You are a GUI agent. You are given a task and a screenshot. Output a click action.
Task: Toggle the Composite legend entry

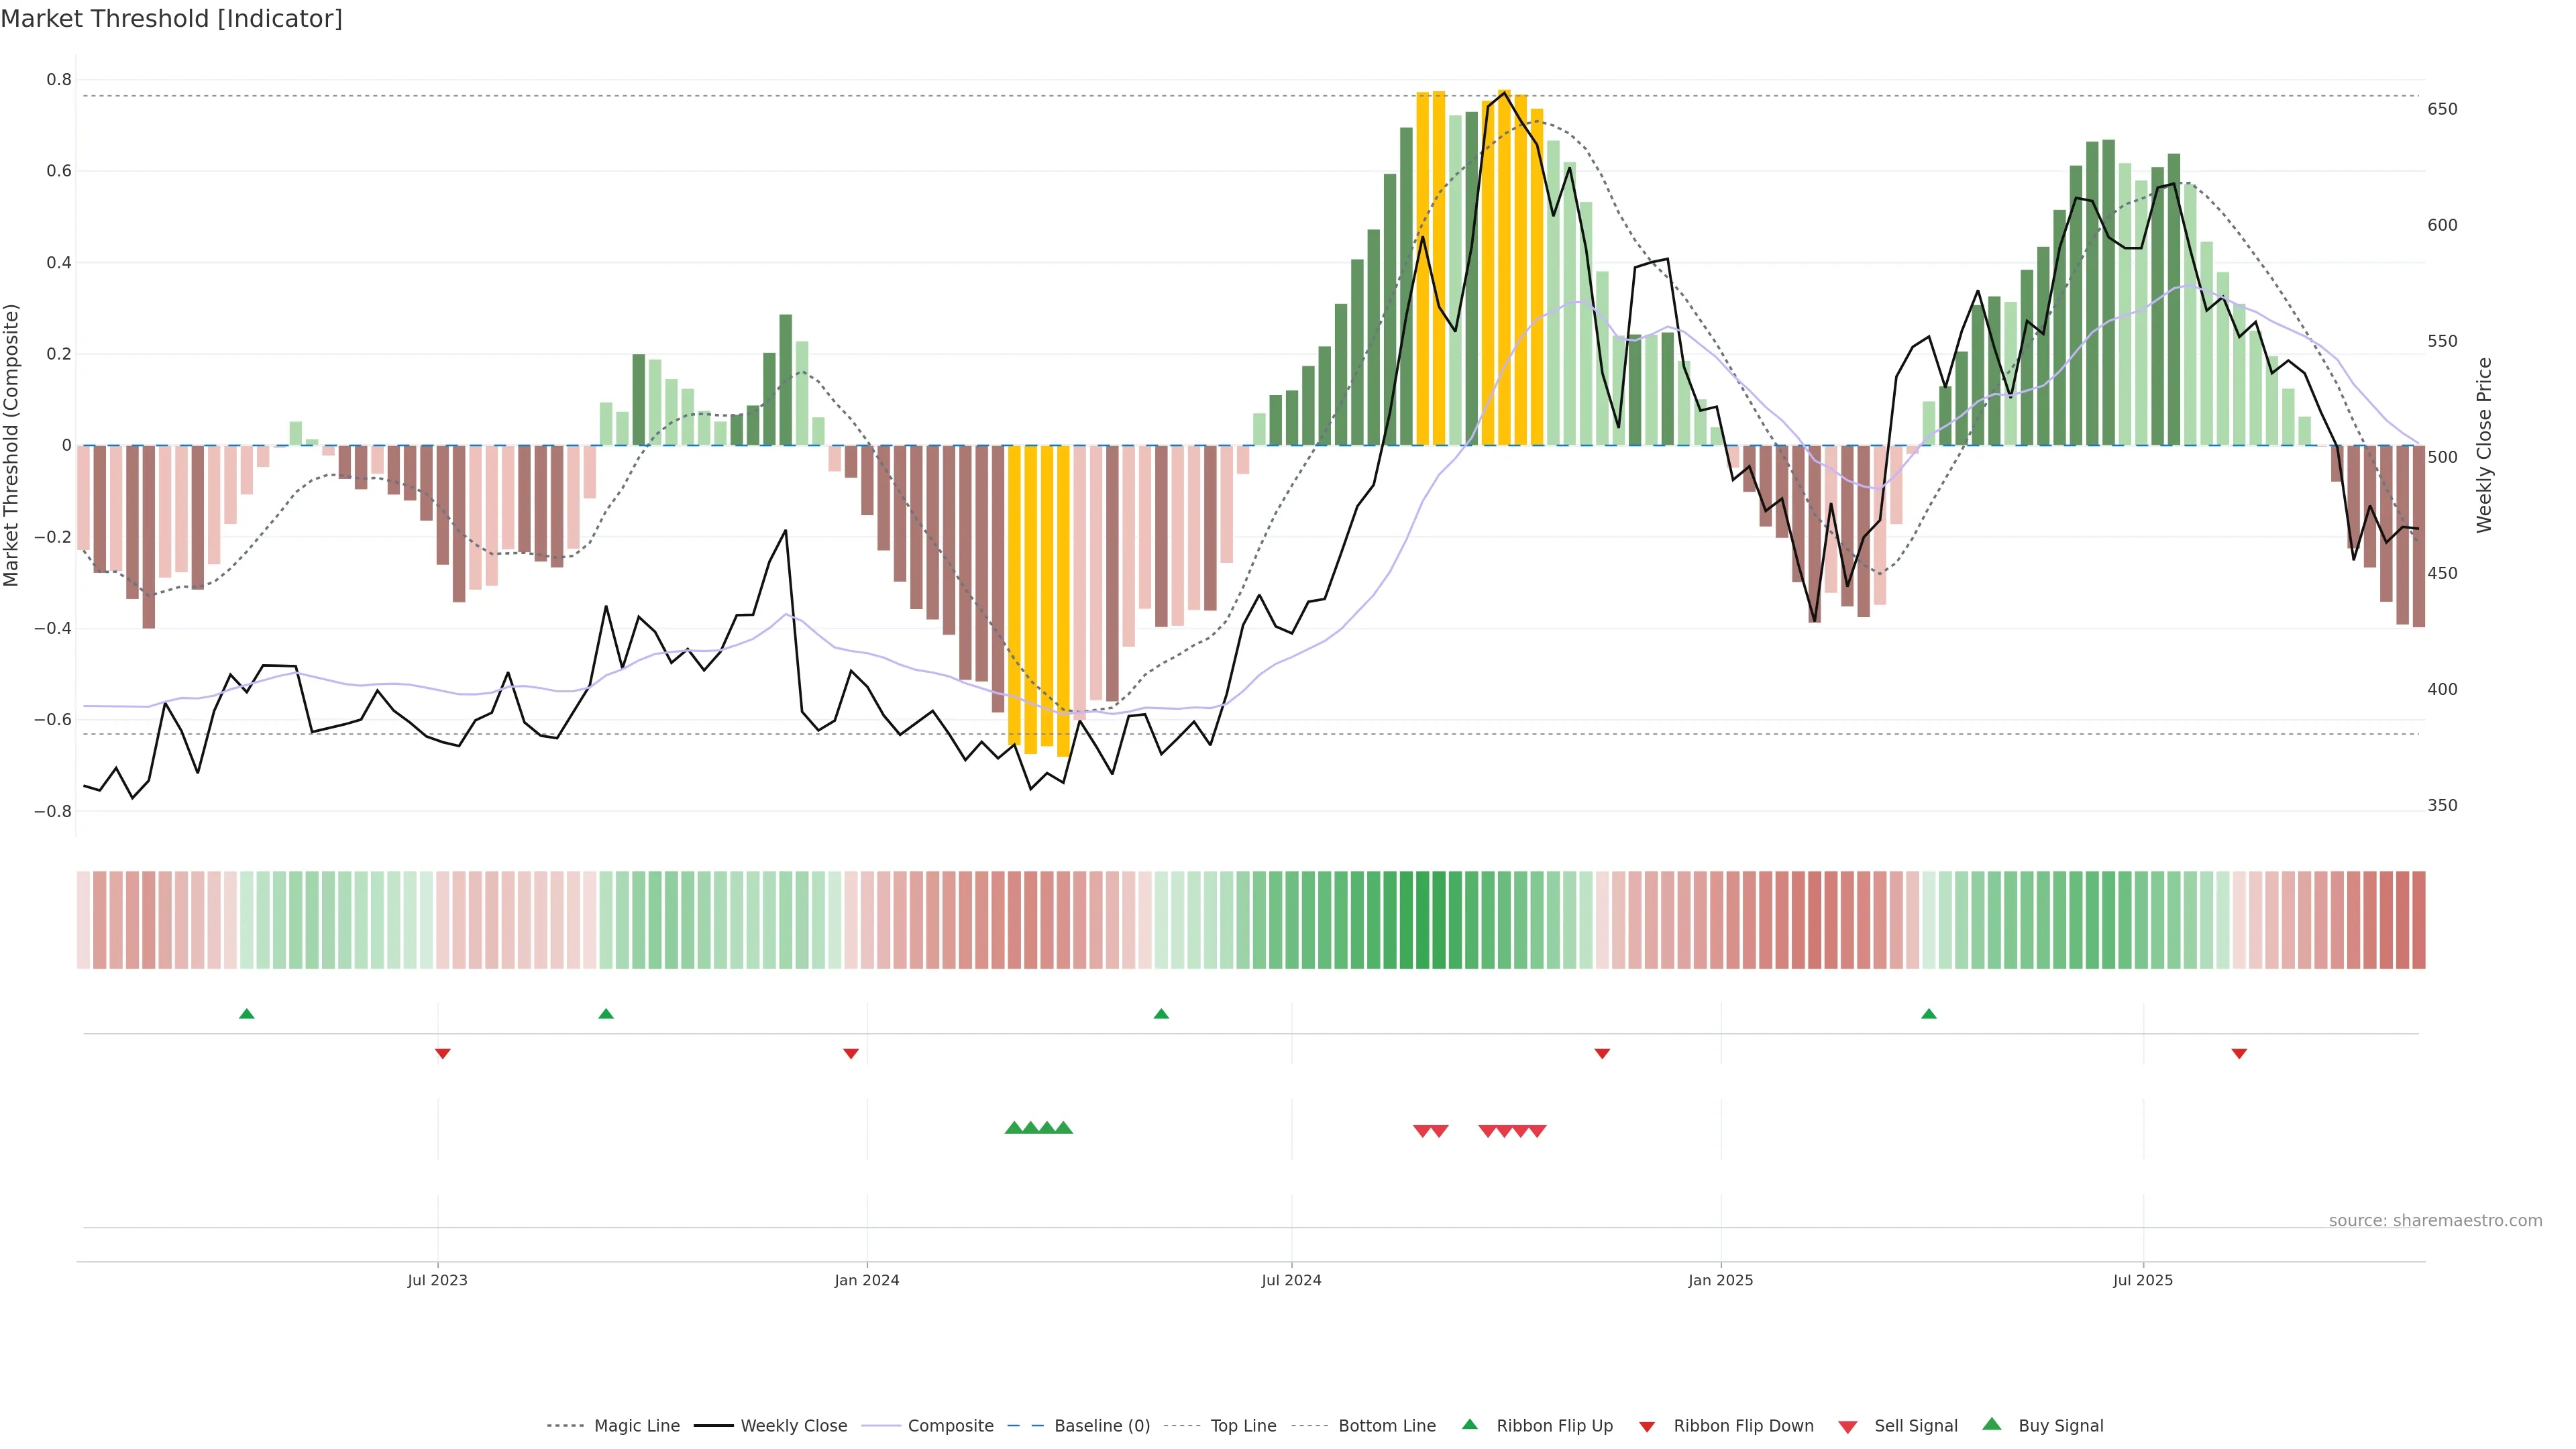pyautogui.click(x=950, y=1426)
